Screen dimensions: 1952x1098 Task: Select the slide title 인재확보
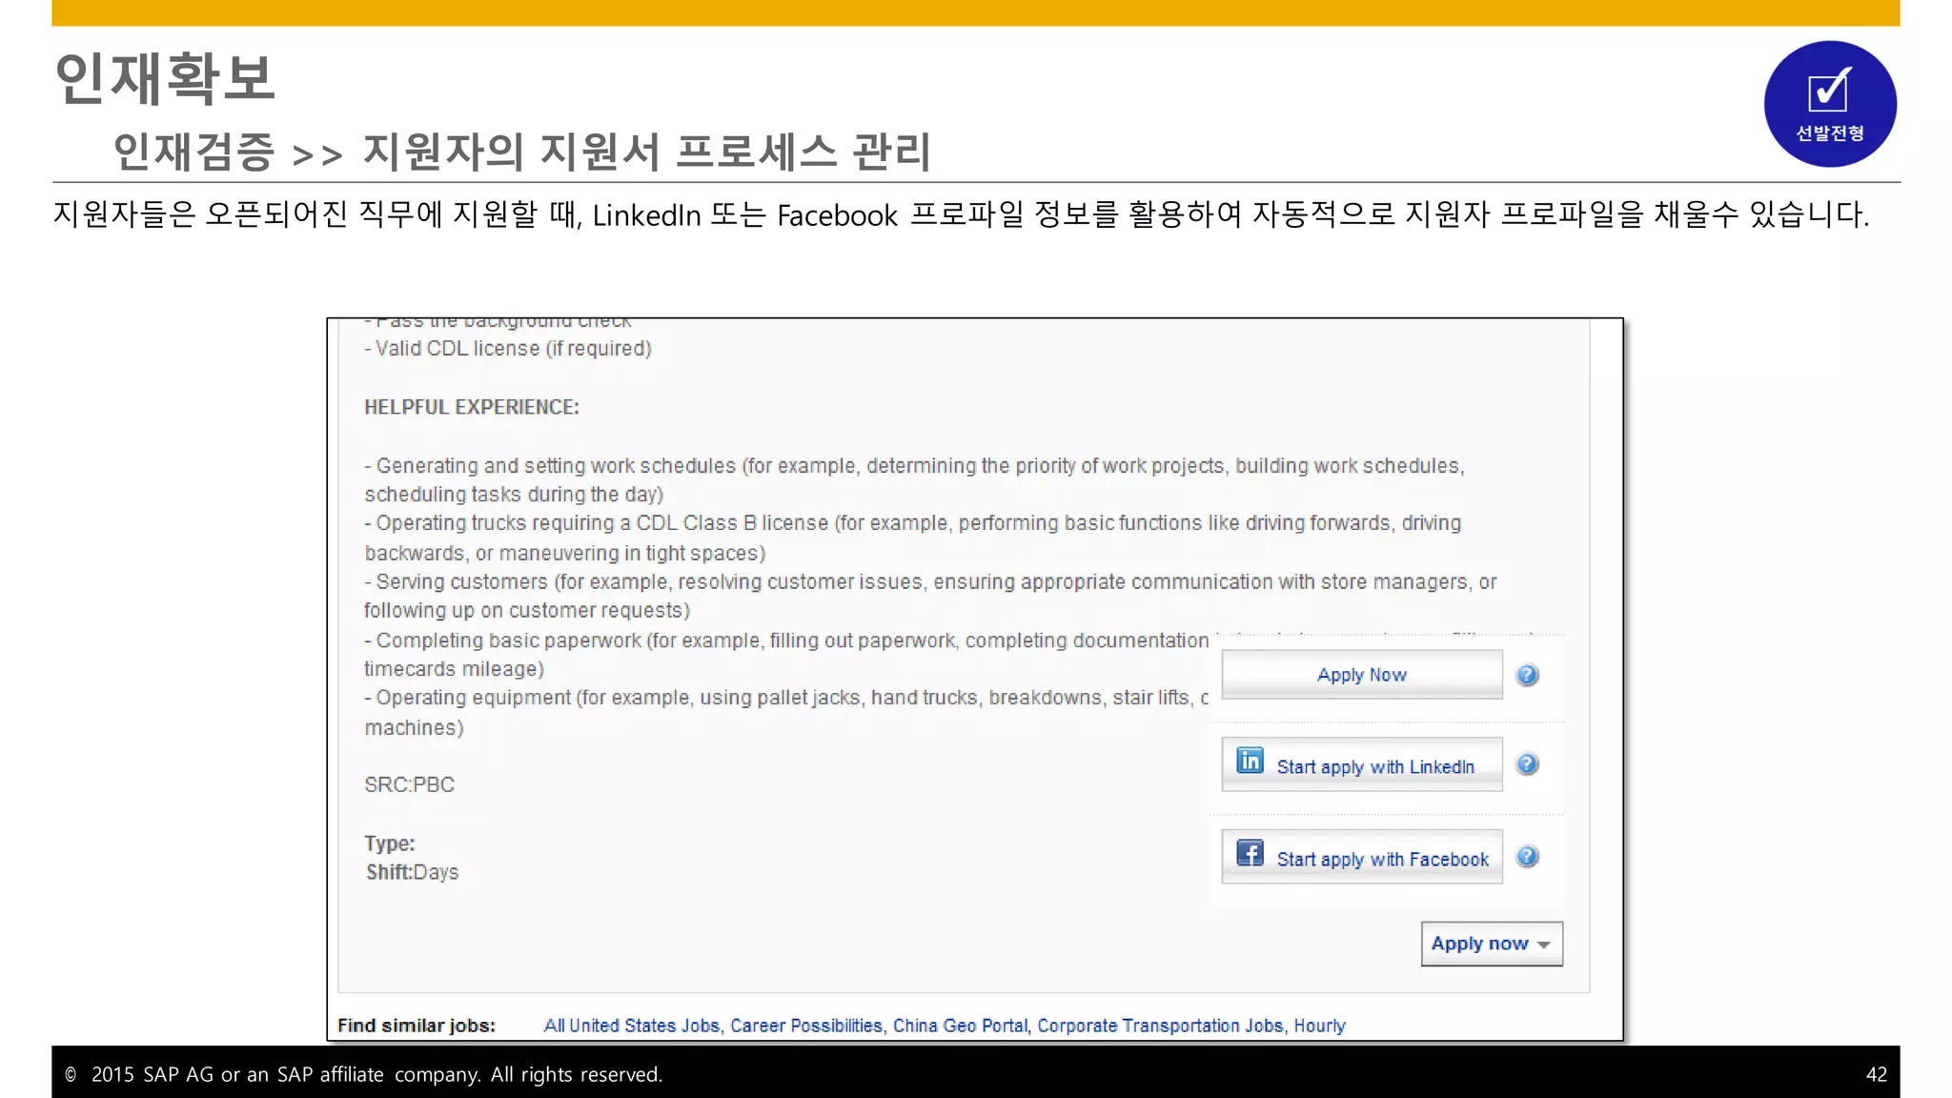coord(165,78)
